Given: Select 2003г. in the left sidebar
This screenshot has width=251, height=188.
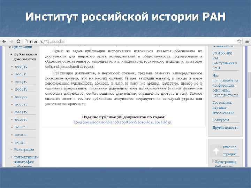Looking at the screenshot, I should tap(21, 66).
